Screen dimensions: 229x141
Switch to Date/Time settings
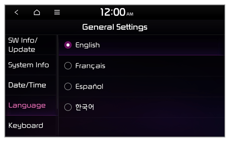pos(31,85)
